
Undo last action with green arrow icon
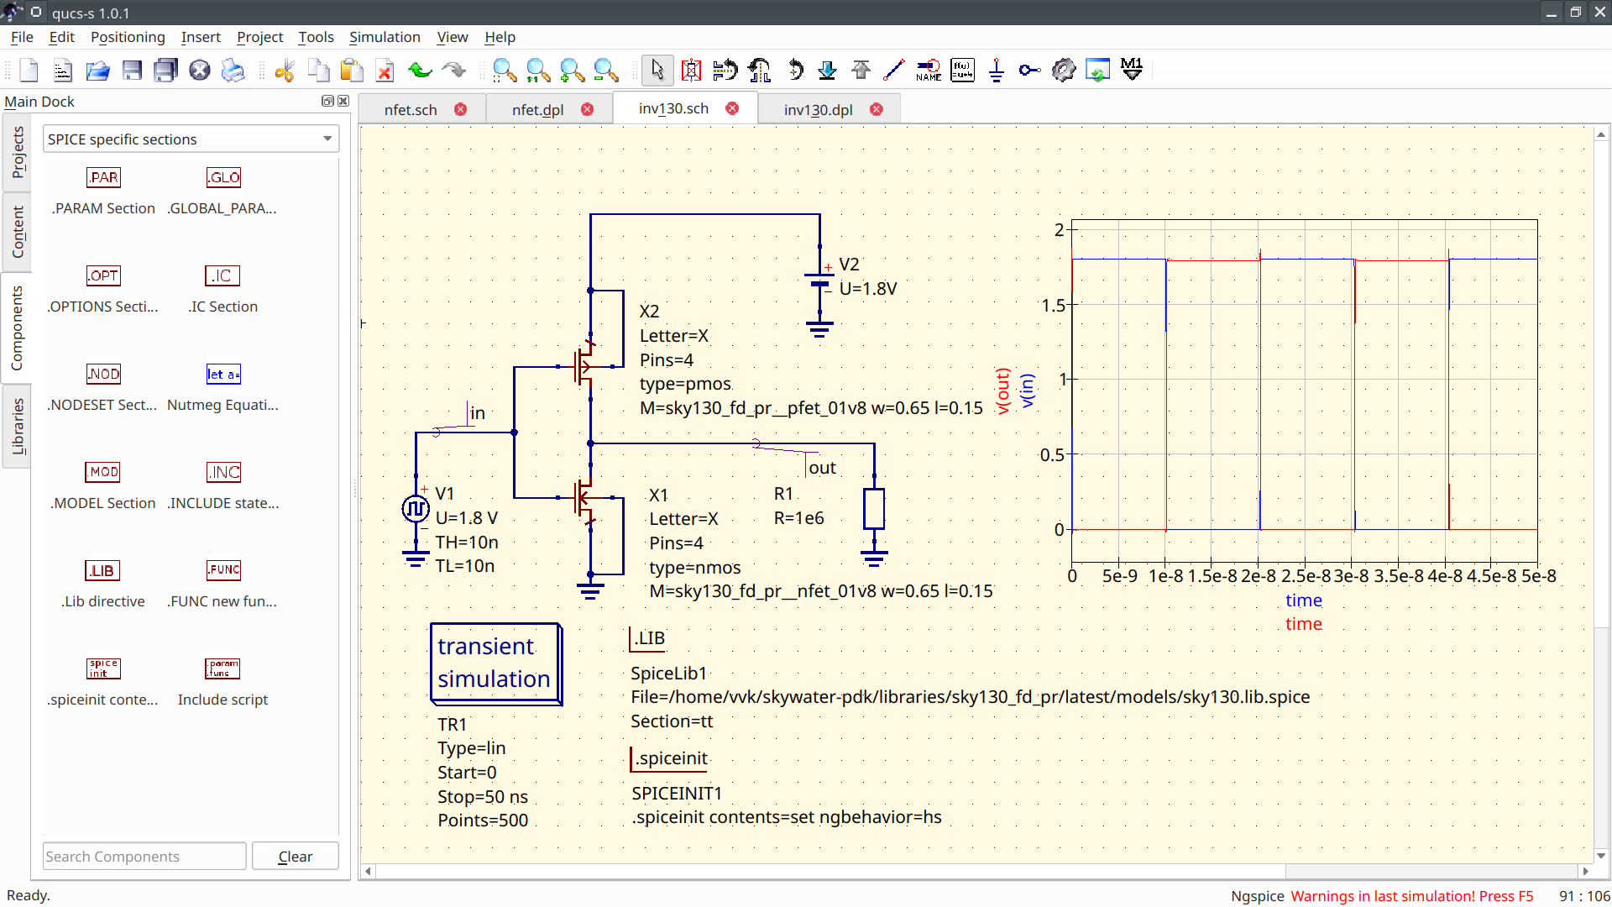coord(419,71)
